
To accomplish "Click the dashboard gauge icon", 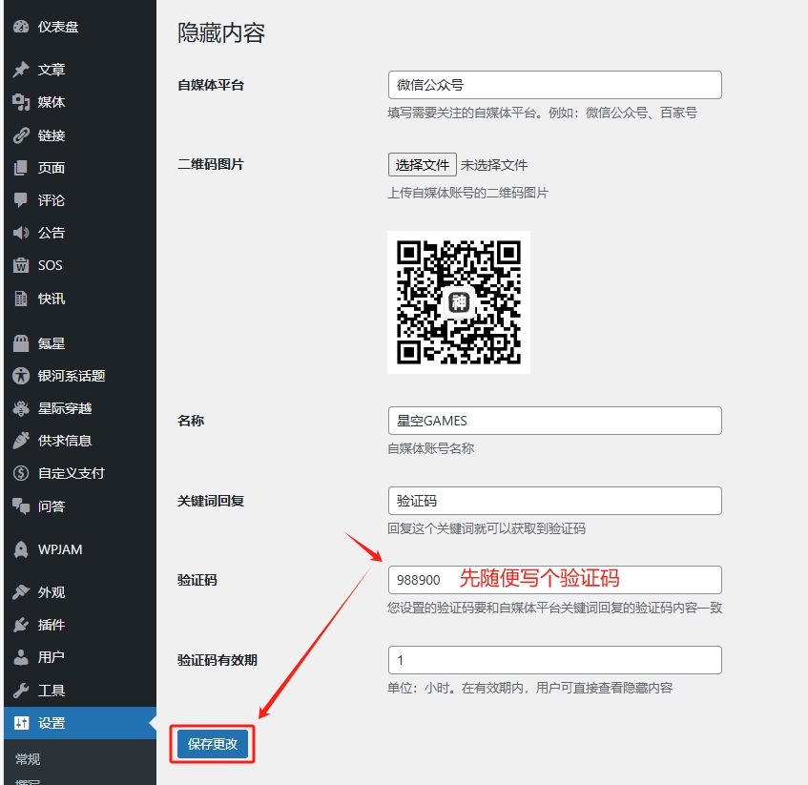I will (x=21, y=27).
